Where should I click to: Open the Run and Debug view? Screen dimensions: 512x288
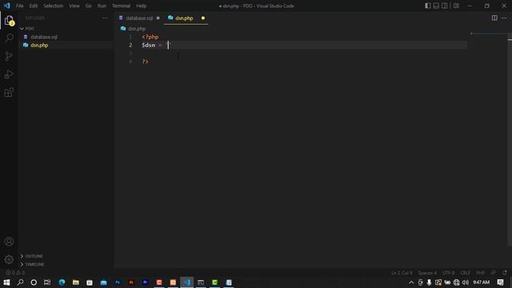pos(9,74)
